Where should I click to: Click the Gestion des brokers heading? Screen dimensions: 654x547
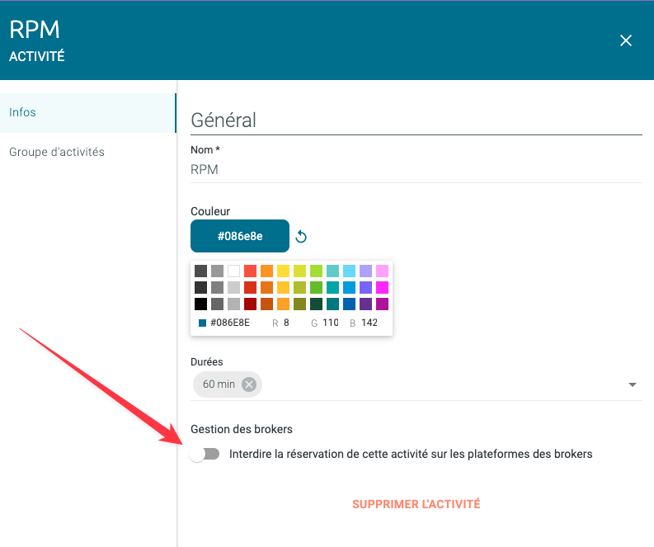[x=242, y=429]
